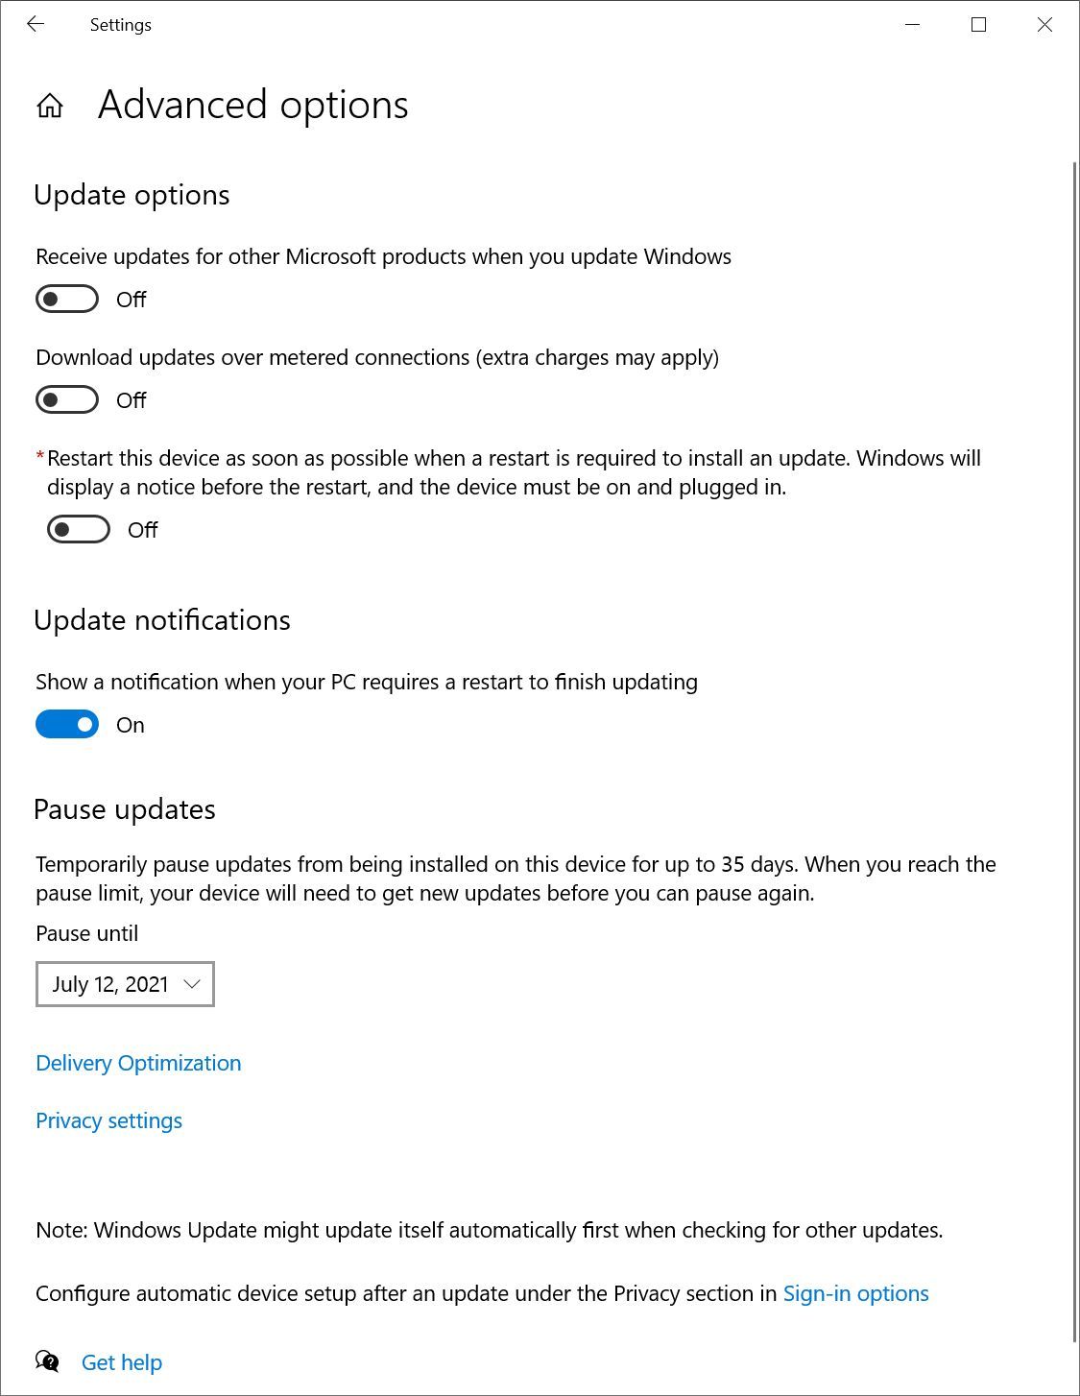Click the back arrow in the title bar
This screenshot has width=1080, height=1396.
36,25
